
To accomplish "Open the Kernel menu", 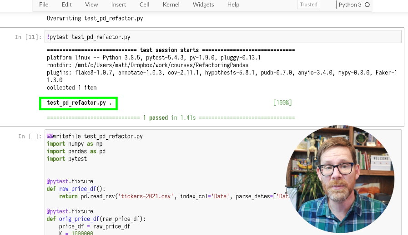I will click(x=171, y=5).
